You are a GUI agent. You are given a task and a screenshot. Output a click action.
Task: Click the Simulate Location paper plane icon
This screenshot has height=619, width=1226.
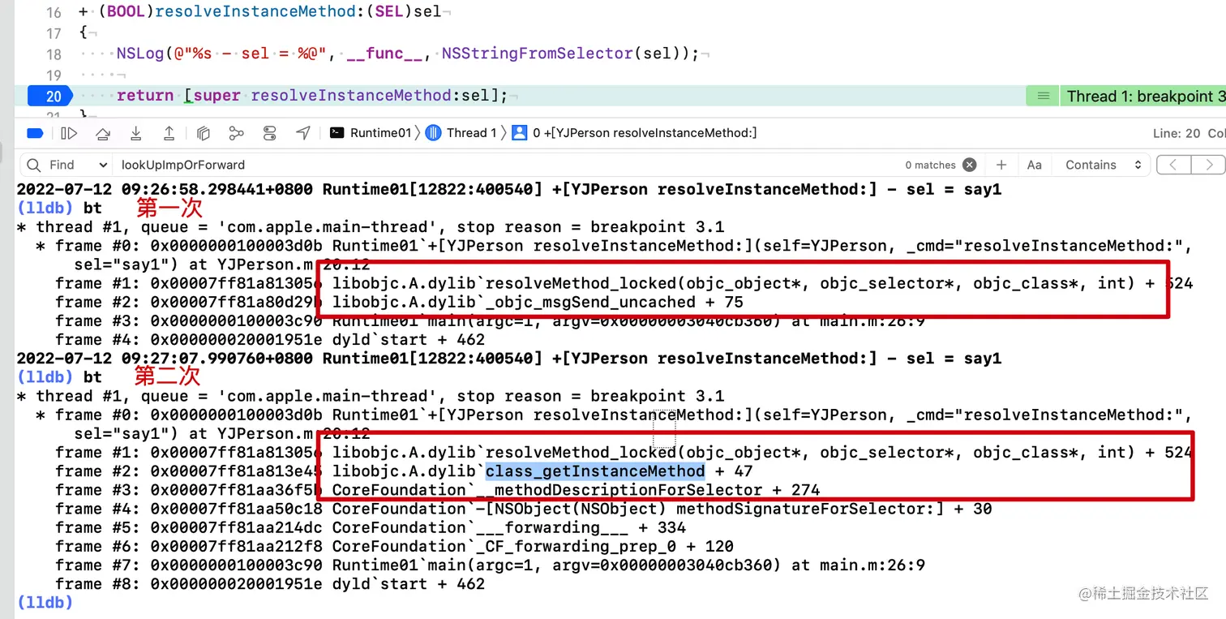(303, 133)
